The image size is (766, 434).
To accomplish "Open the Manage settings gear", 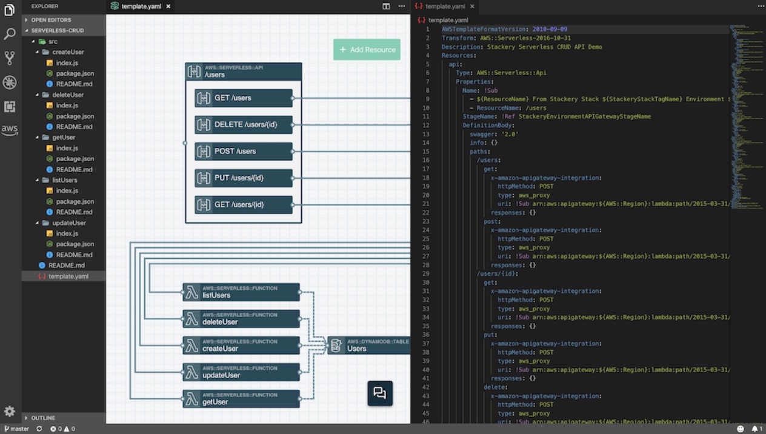I will (x=10, y=411).
